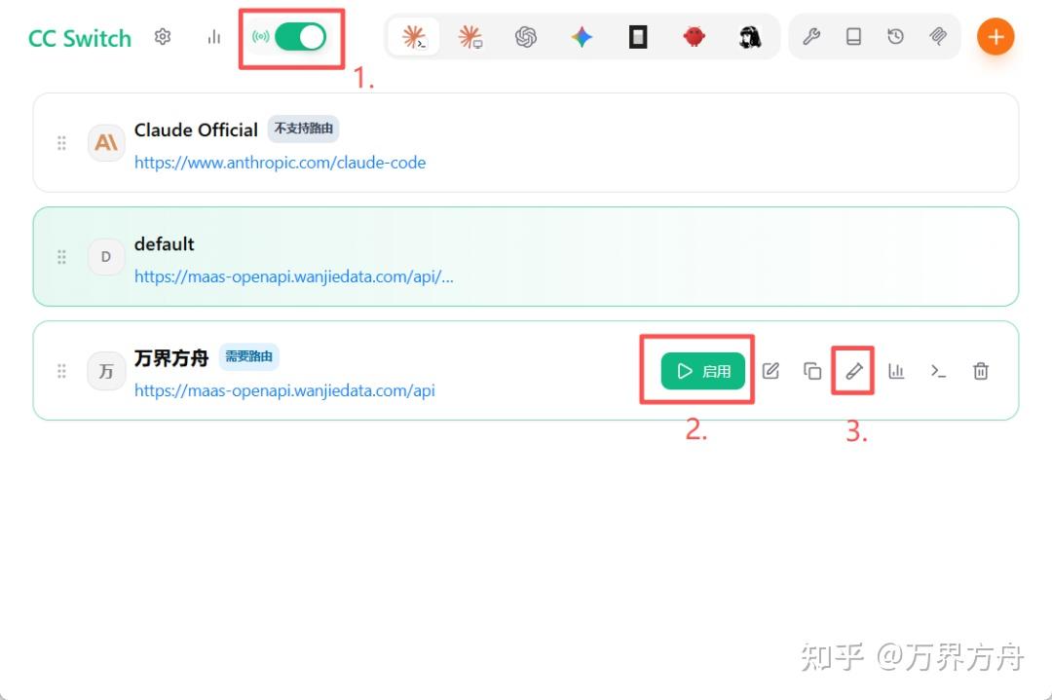Image resolution: width=1052 pixels, height=700 pixels.
Task: Select the black square app tab
Action: (x=638, y=37)
